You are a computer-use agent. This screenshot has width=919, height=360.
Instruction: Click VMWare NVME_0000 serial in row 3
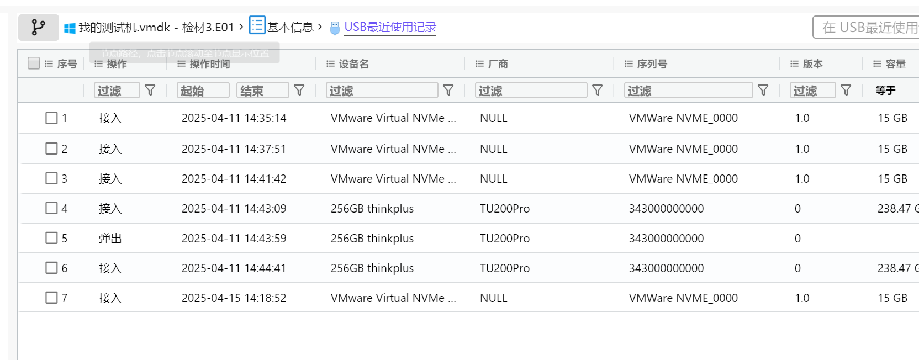[x=683, y=179]
